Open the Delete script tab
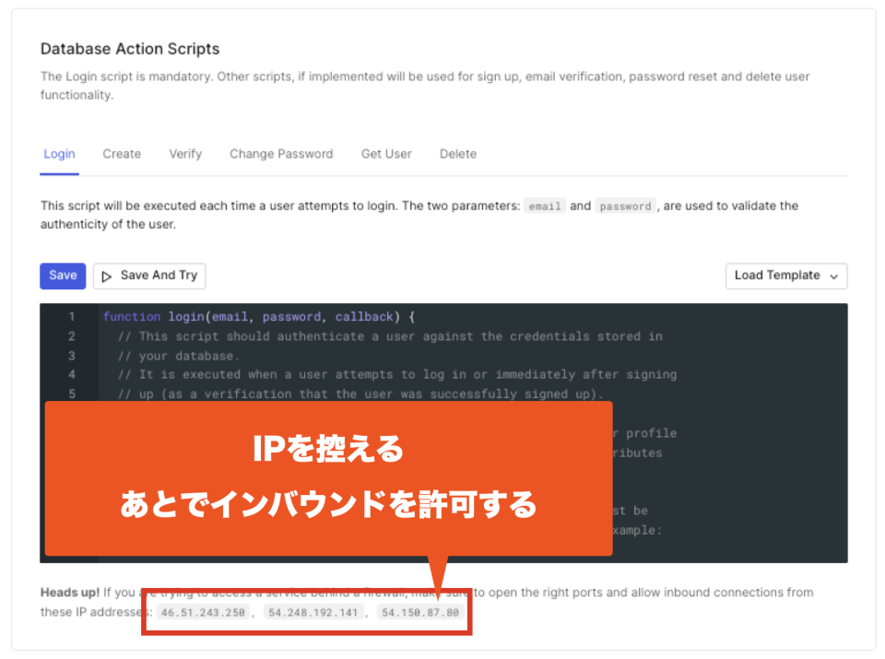The image size is (885, 659). tap(458, 154)
